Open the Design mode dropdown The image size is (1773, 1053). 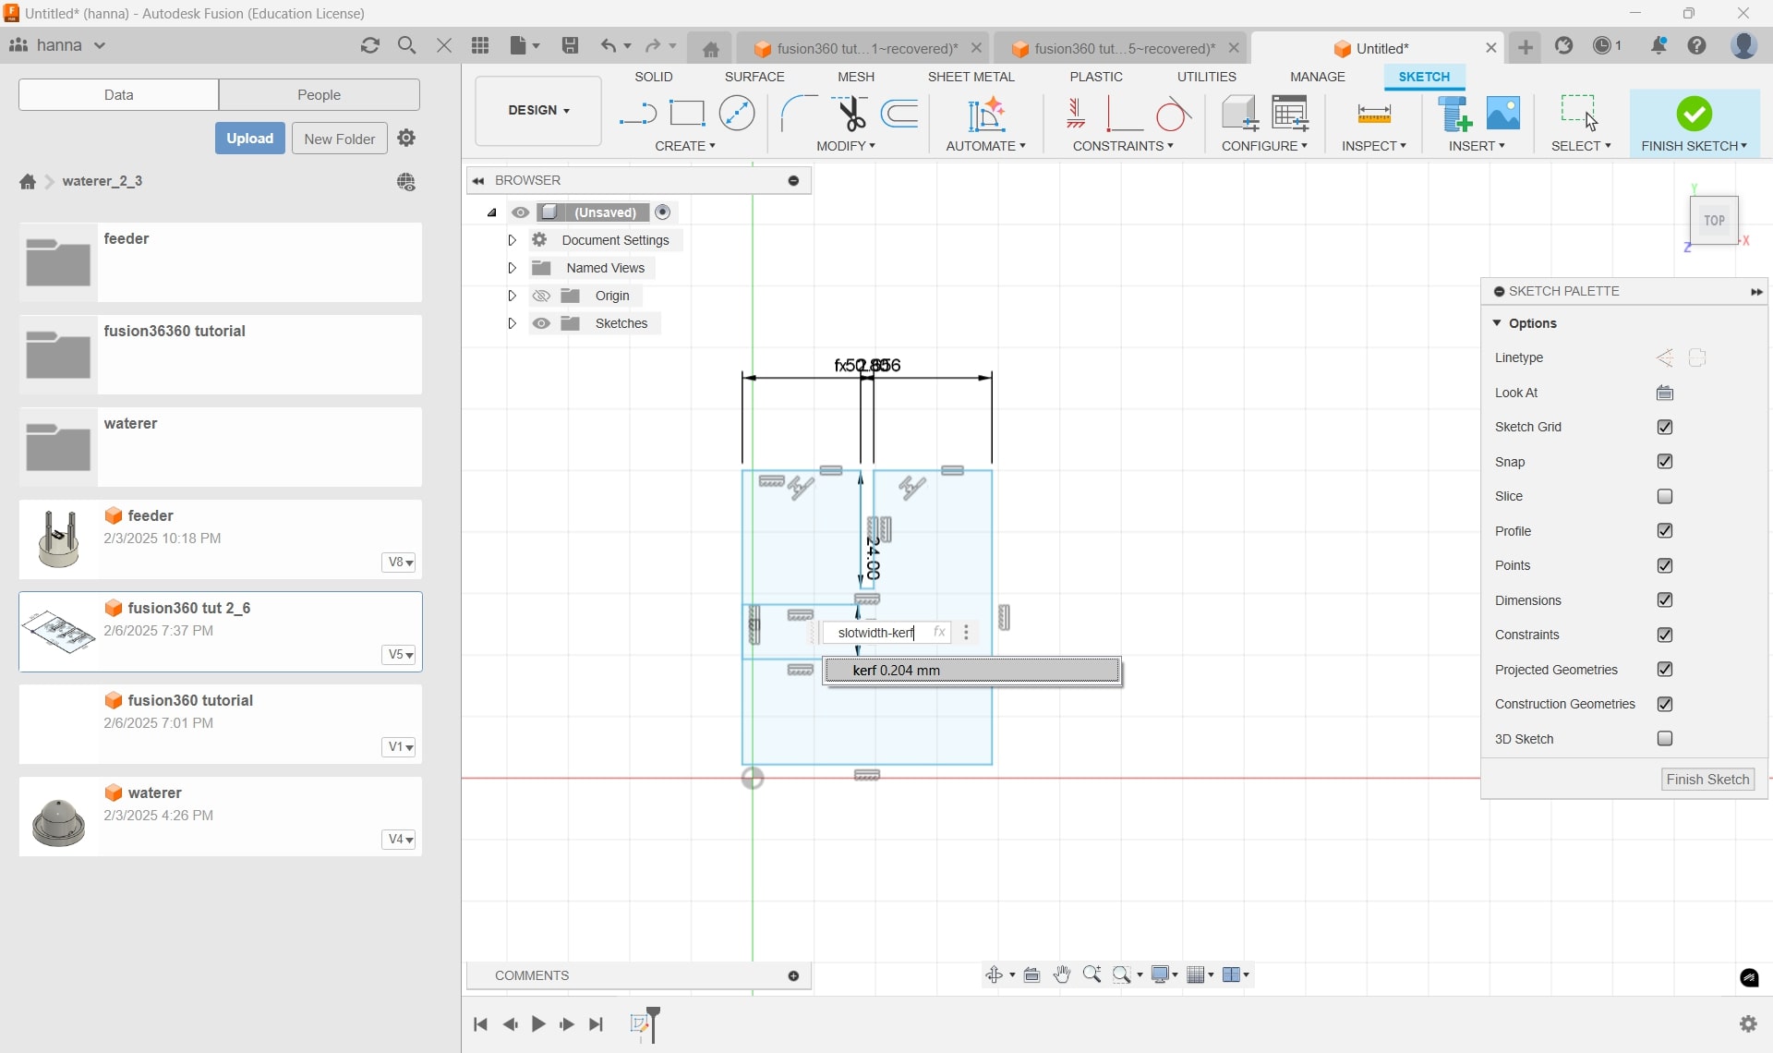[x=537, y=109]
